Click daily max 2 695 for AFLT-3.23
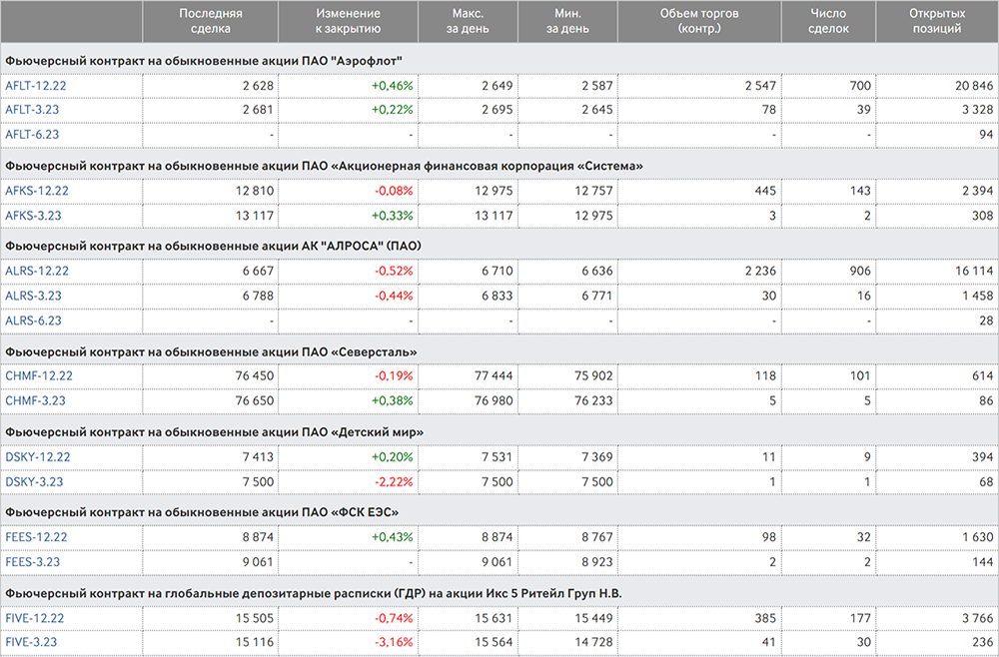Viewport: 999px width, 657px height. coord(498,110)
